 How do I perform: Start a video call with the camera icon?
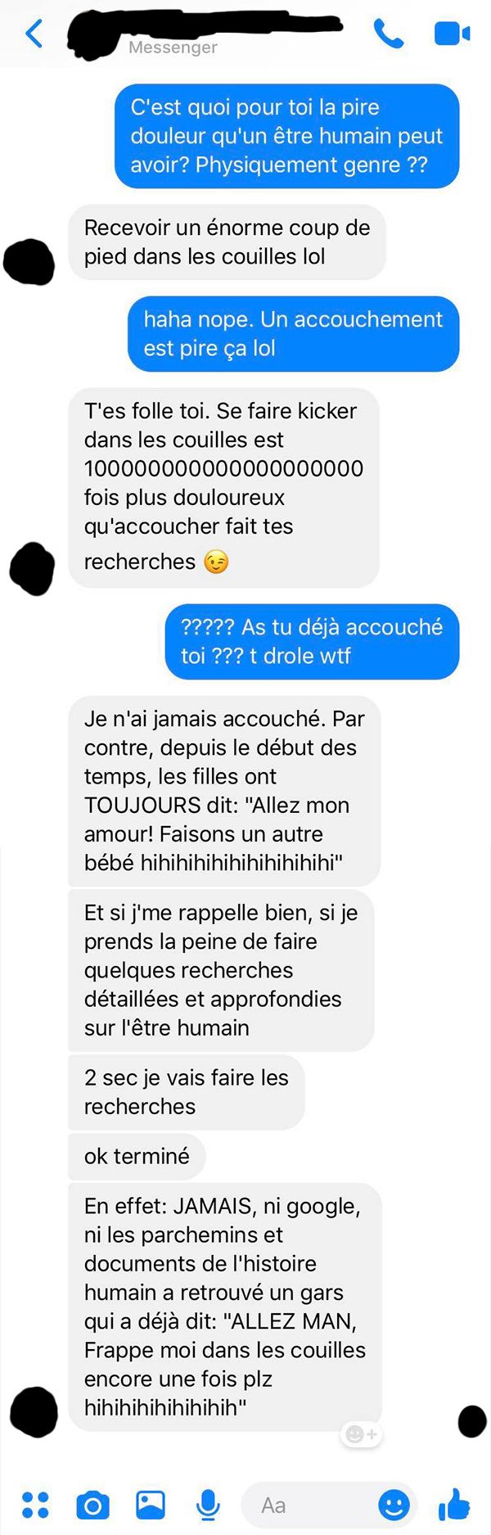[452, 34]
